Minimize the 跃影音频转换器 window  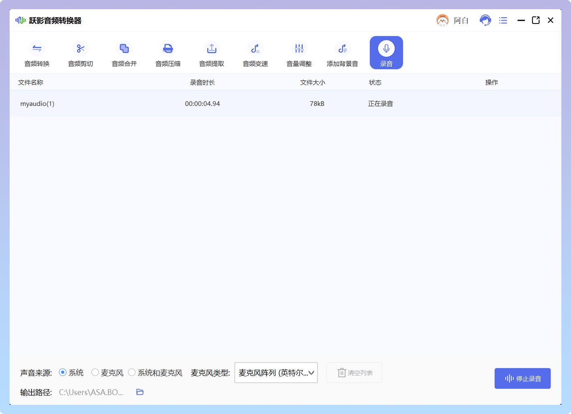tap(521, 20)
